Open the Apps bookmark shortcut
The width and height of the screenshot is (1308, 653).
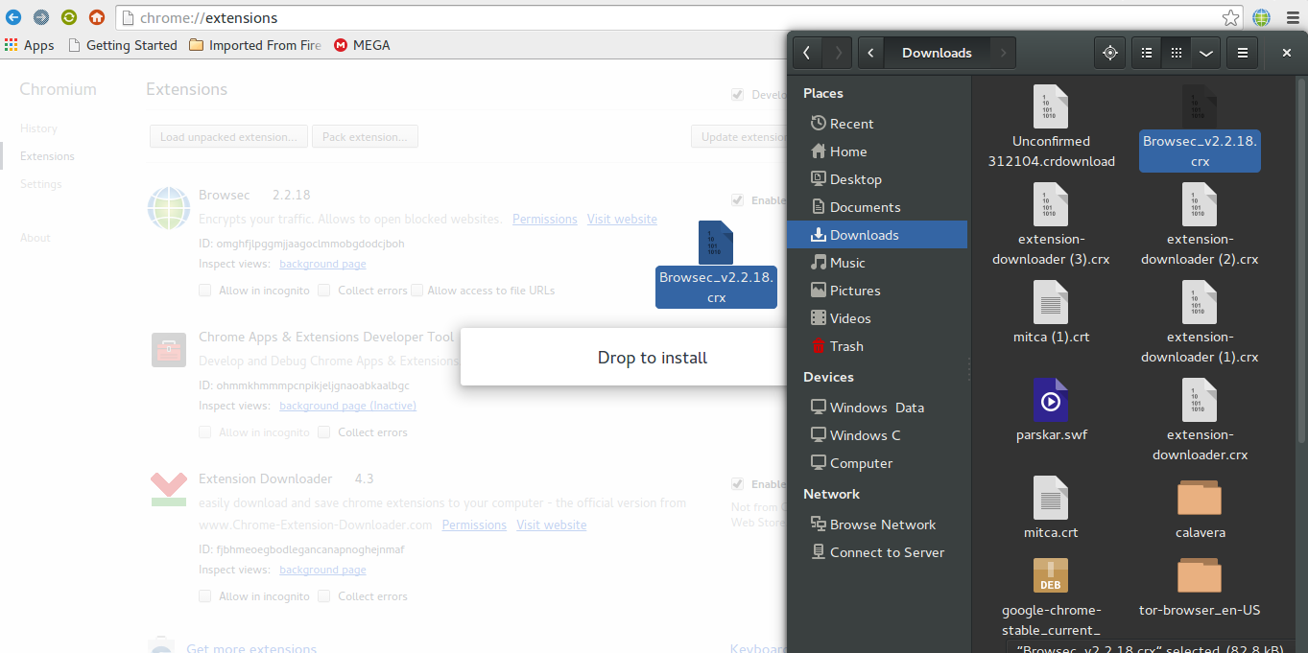[x=30, y=45]
